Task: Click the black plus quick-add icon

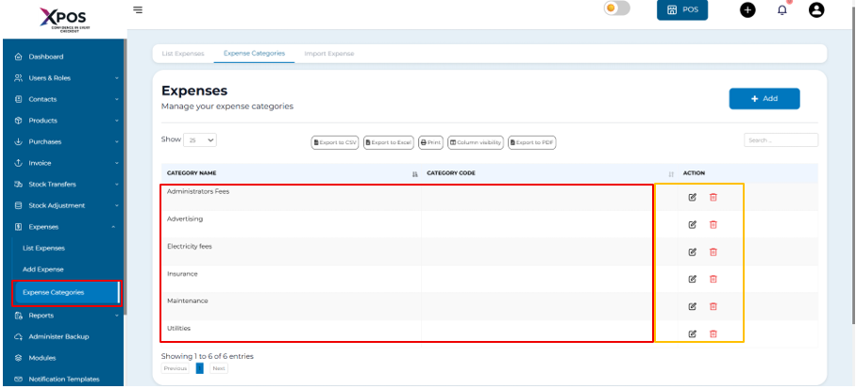Action: point(747,9)
